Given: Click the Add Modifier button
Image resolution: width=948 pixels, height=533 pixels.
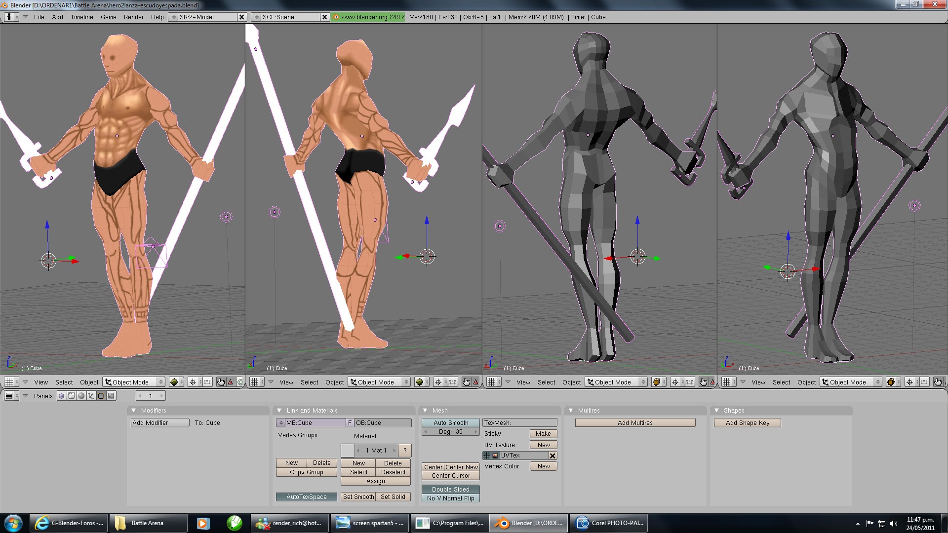Looking at the screenshot, I should (159, 423).
